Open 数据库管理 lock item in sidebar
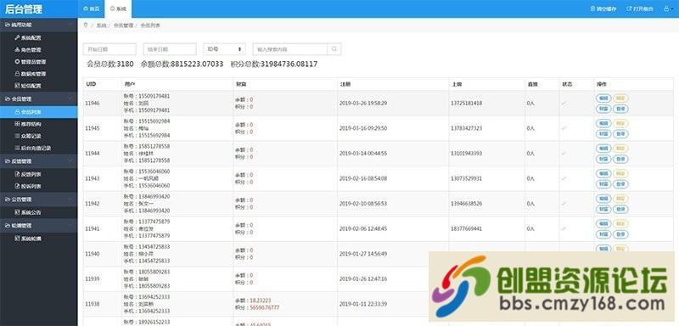This screenshot has width=679, height=326. click(31, 74)
